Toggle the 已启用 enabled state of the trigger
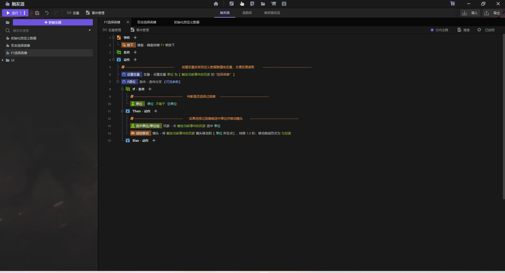Screen dimensions: 505x273 click(x=486, y=30)
